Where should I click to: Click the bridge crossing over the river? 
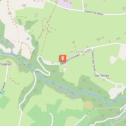coord(34,71)
